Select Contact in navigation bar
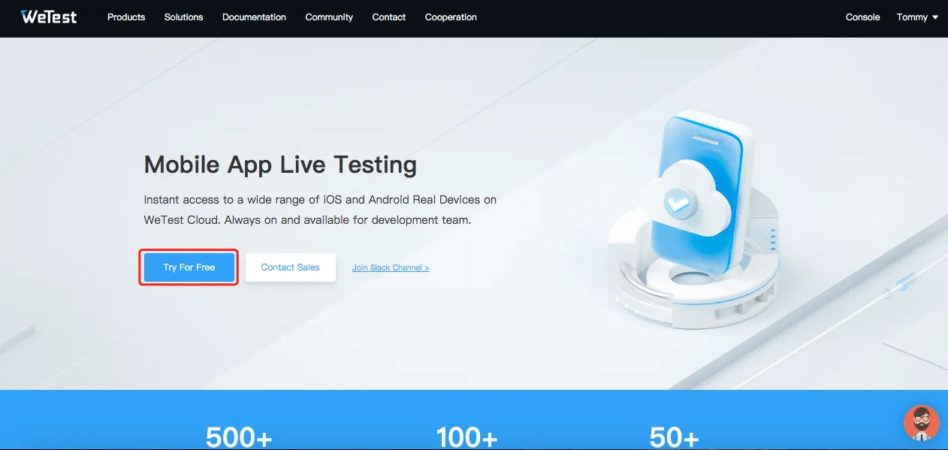The height and width of the screenshot is (450, 948). [388, 17]
